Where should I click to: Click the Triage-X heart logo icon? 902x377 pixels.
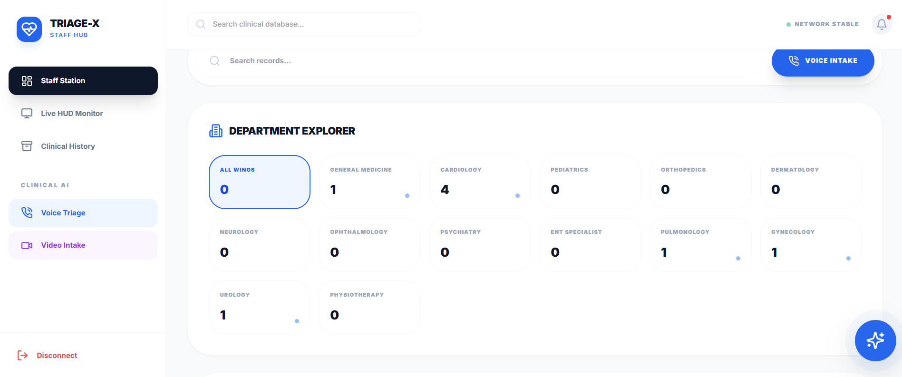(29, 29)
